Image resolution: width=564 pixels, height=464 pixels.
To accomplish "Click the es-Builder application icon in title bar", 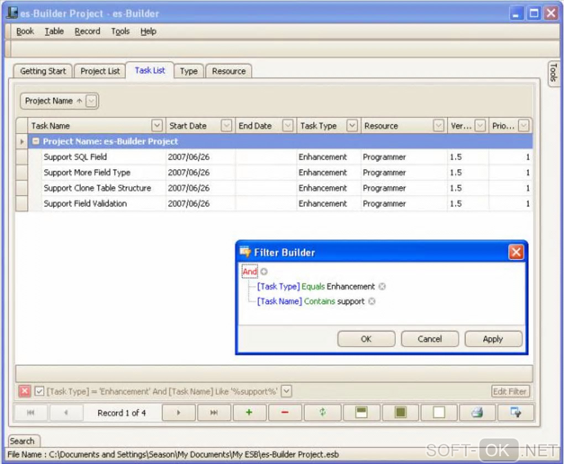I will click(12, 13).
